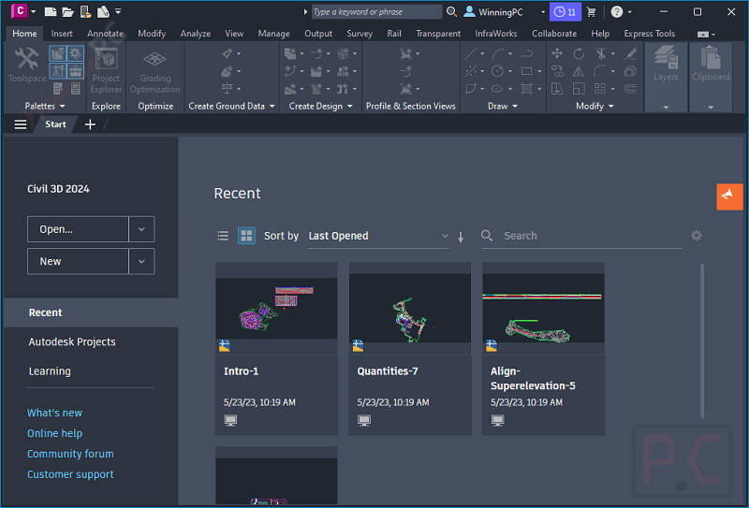Screen dimensions: 749x508
Task: Click the Recent files vertical scrollbar
Action: (x=702, y=341)
